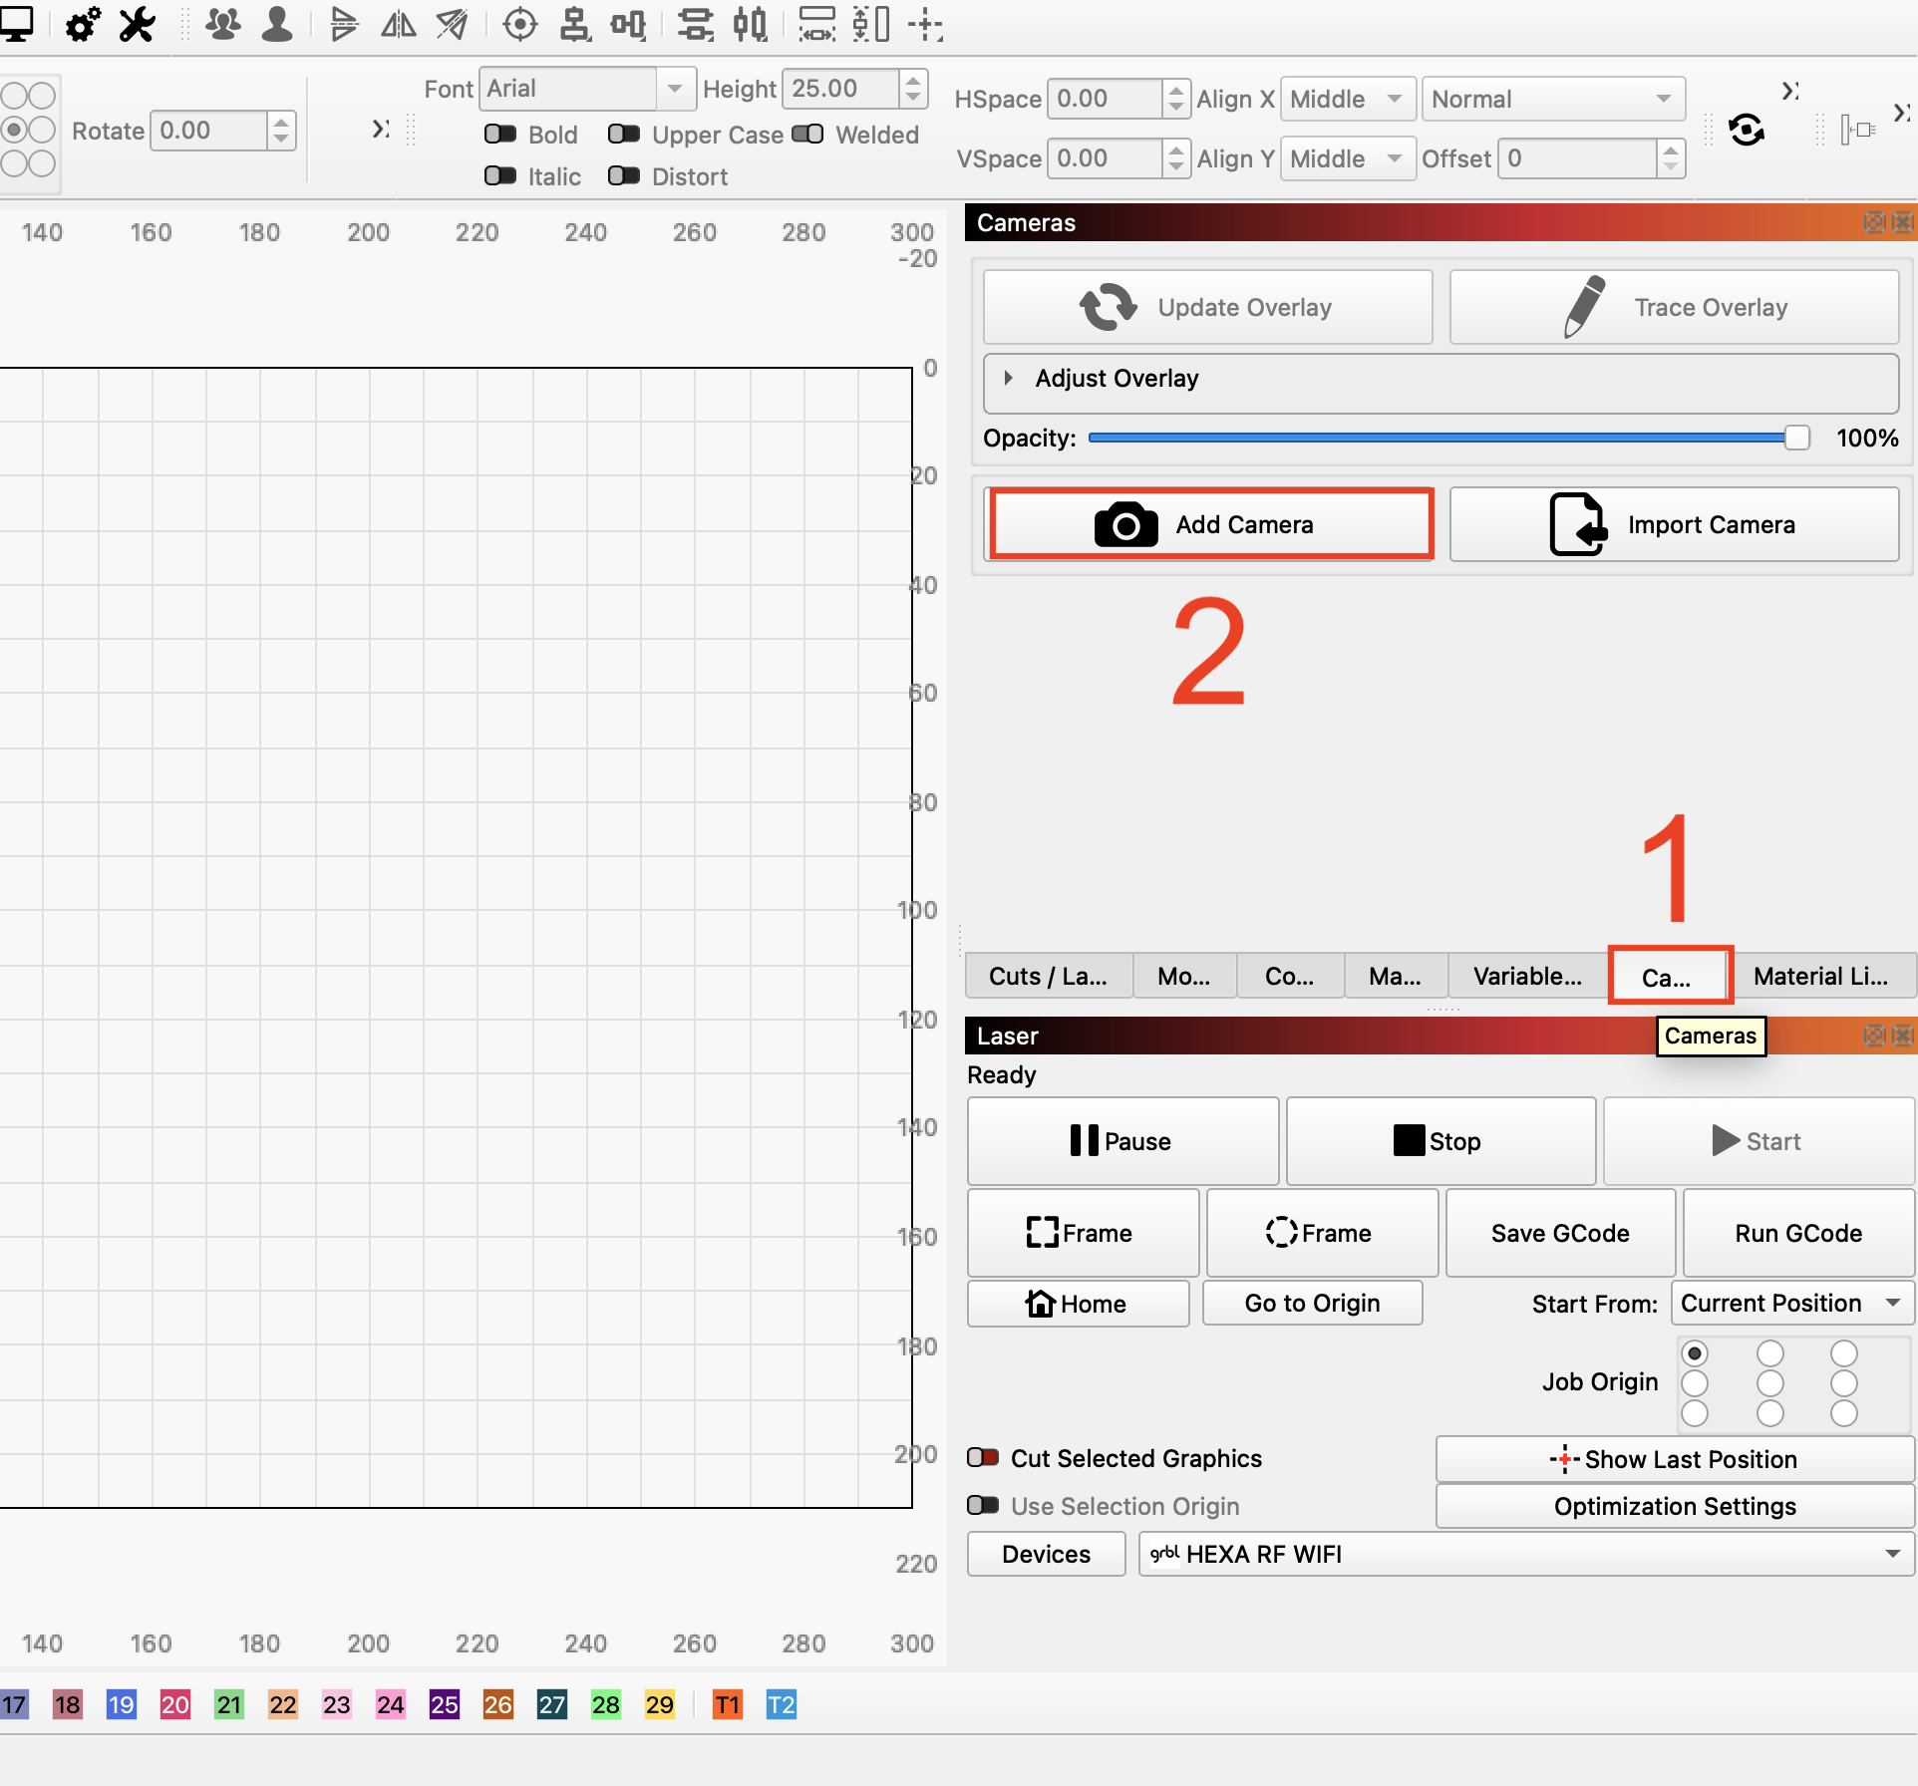Close the Laser panel
This screenshot has width=1918, height=1786.
1903,1036
